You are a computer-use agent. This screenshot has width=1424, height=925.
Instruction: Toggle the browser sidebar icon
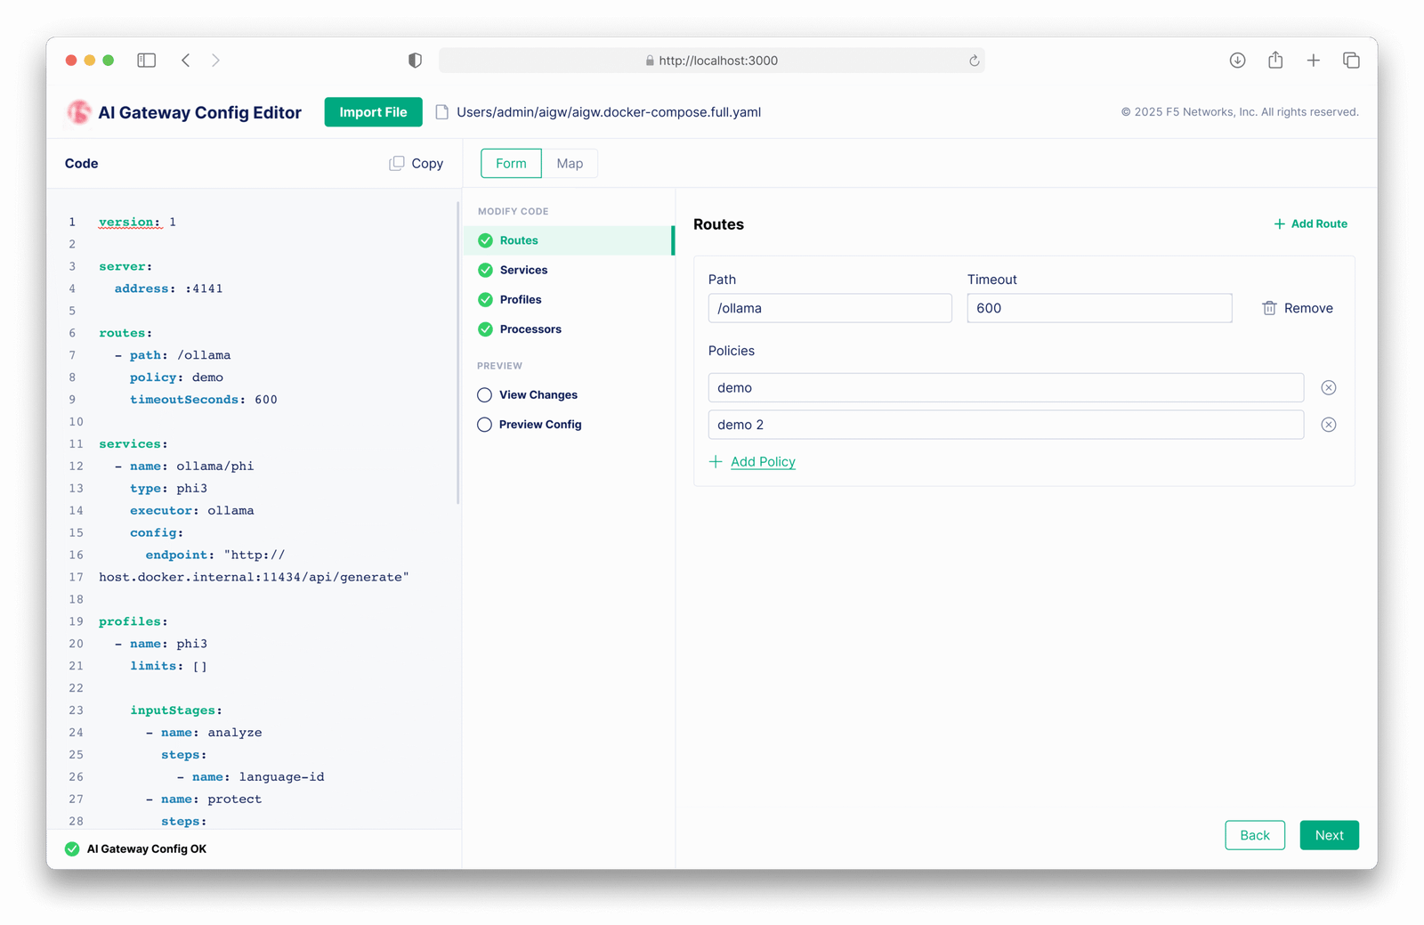147,61
